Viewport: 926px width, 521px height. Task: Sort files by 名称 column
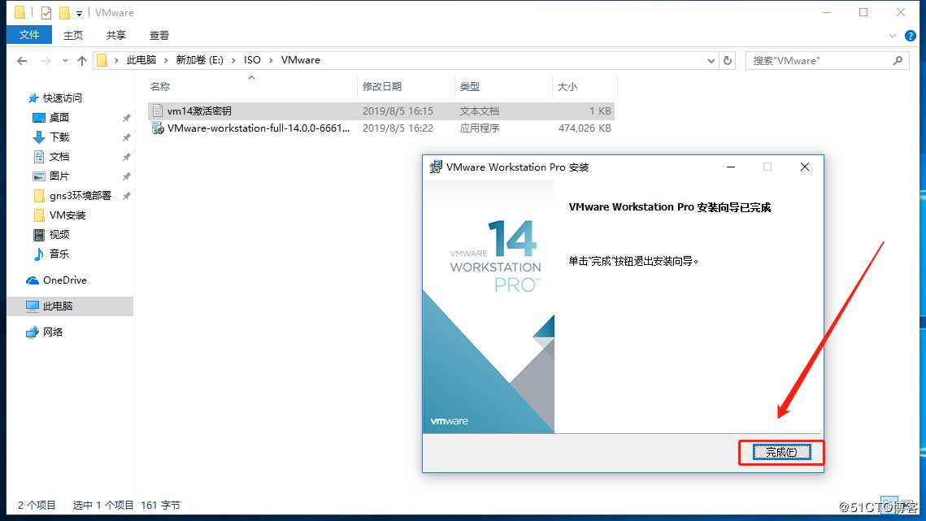(159, 87)
